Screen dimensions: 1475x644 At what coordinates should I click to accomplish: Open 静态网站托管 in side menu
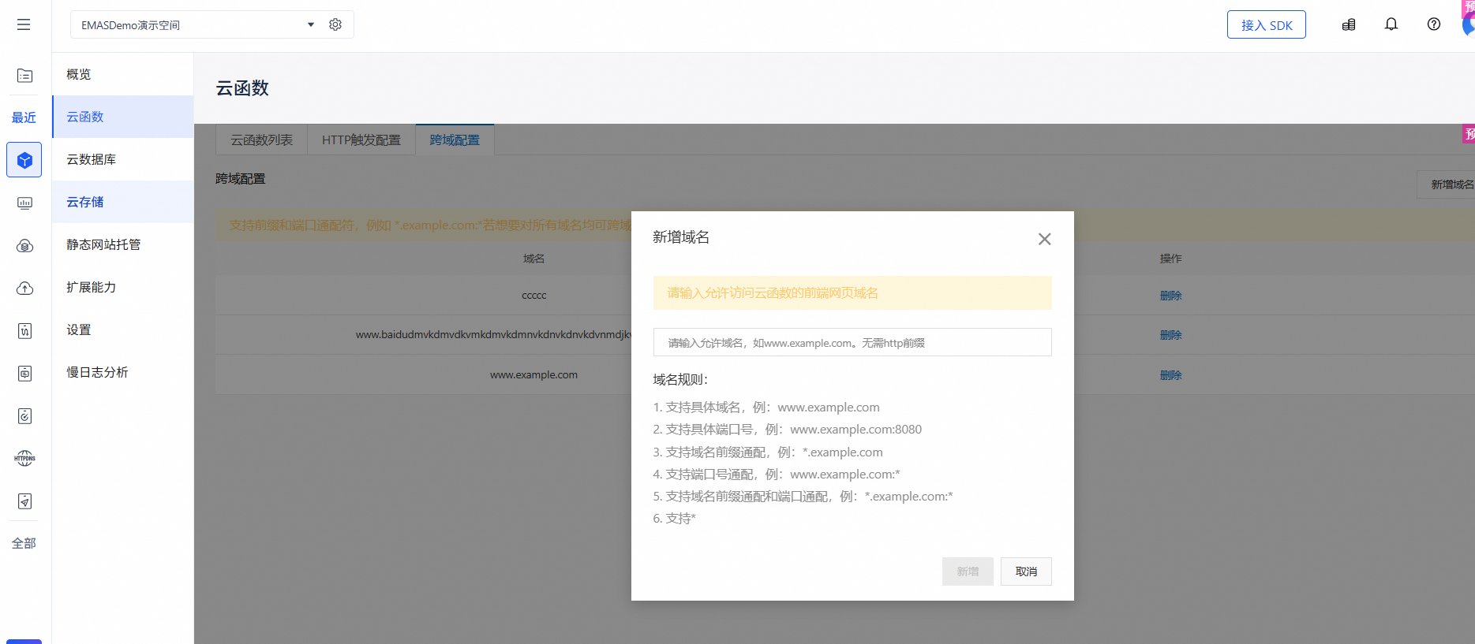123,244
